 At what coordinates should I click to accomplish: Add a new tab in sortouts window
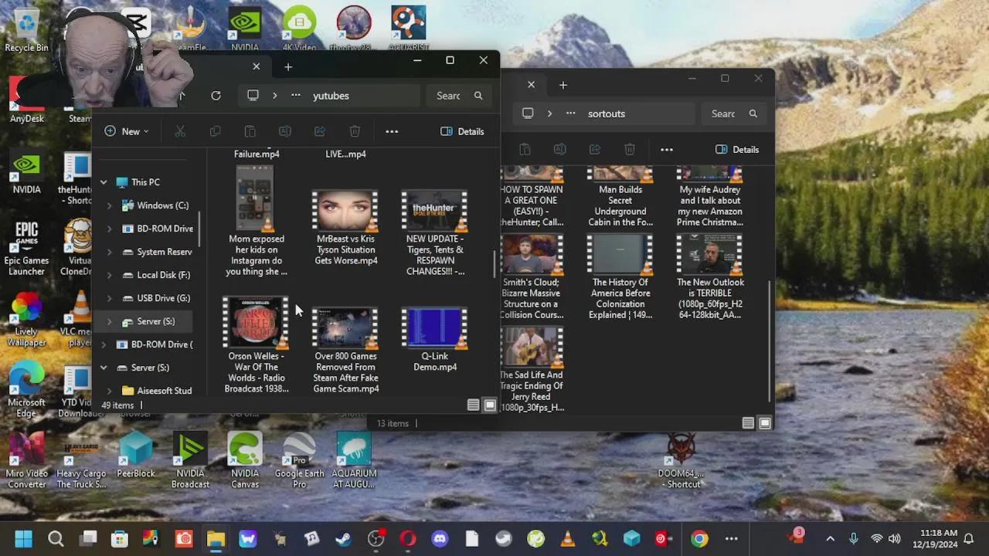click(x=563, y=85)
